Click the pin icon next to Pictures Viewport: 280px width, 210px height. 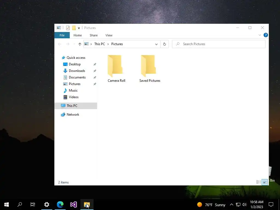(x=95, y=84)
